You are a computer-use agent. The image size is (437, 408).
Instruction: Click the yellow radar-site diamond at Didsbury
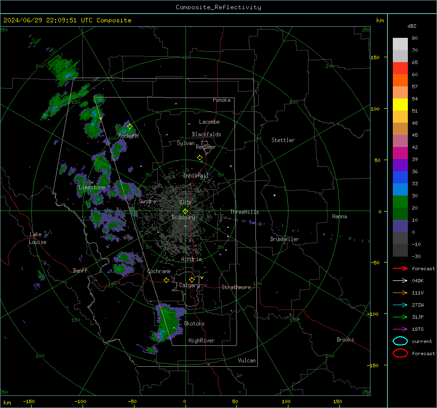[x=185, y=212]
